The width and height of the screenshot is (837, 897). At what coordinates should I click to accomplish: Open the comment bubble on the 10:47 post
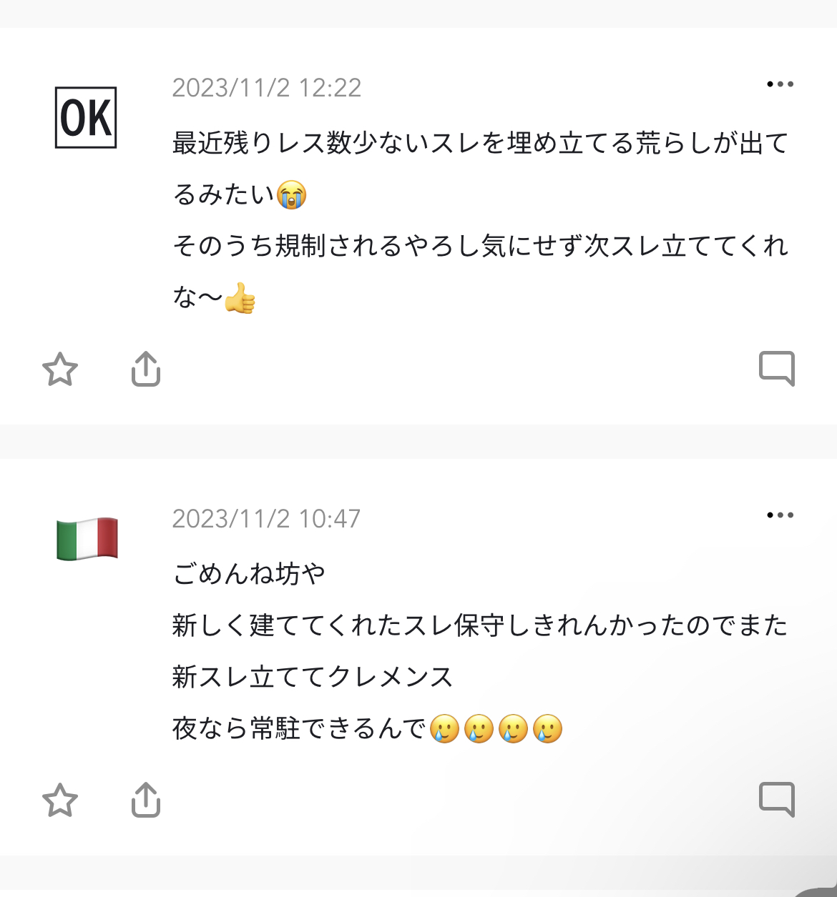click(777, 799)
